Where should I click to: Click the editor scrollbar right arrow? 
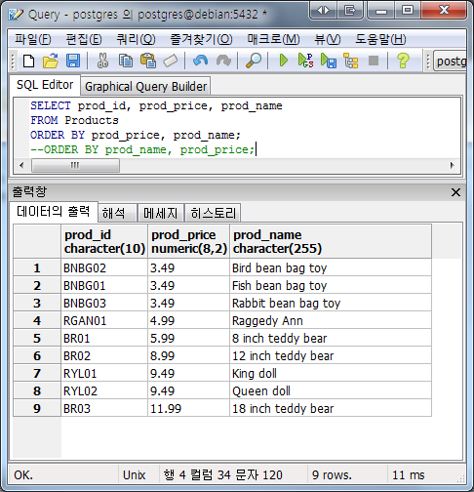(x=453, y=165)
